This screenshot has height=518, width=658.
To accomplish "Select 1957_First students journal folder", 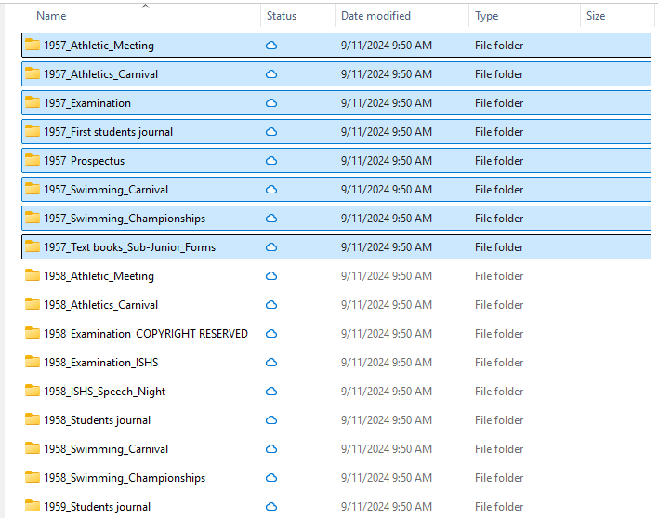I will [108, 132].
